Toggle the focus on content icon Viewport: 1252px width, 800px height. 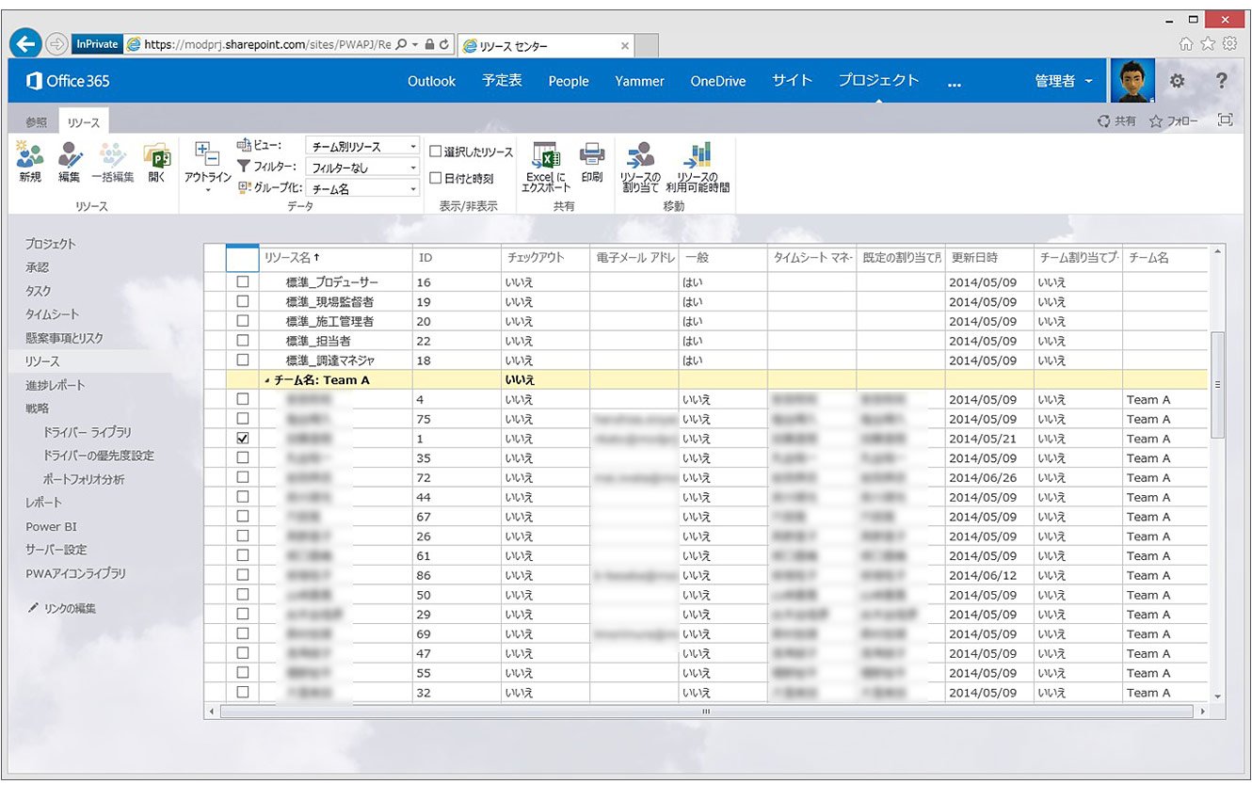[1225, 120]
